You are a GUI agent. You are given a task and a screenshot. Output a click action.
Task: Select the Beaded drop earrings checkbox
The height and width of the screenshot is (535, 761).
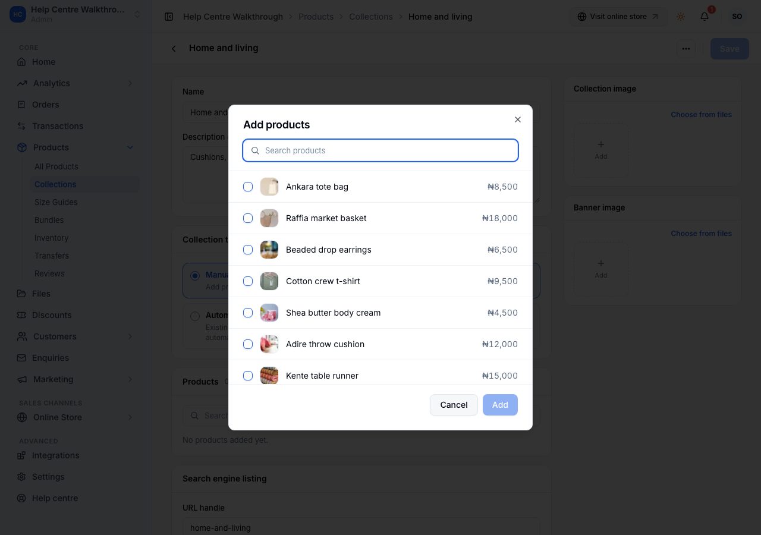coord(248,250)
